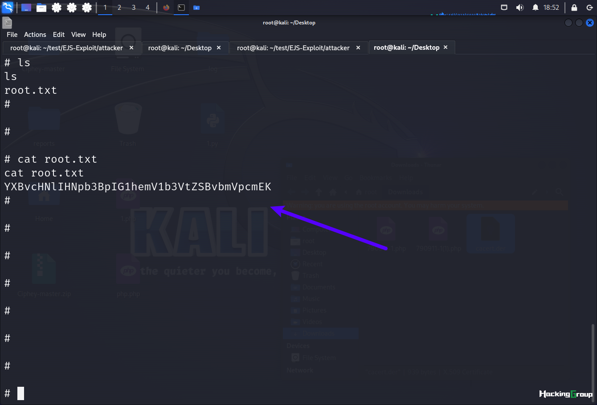This screenshot has width=597, height=405.
Task: Open the Actions menu
Action: tap(35, 35)
